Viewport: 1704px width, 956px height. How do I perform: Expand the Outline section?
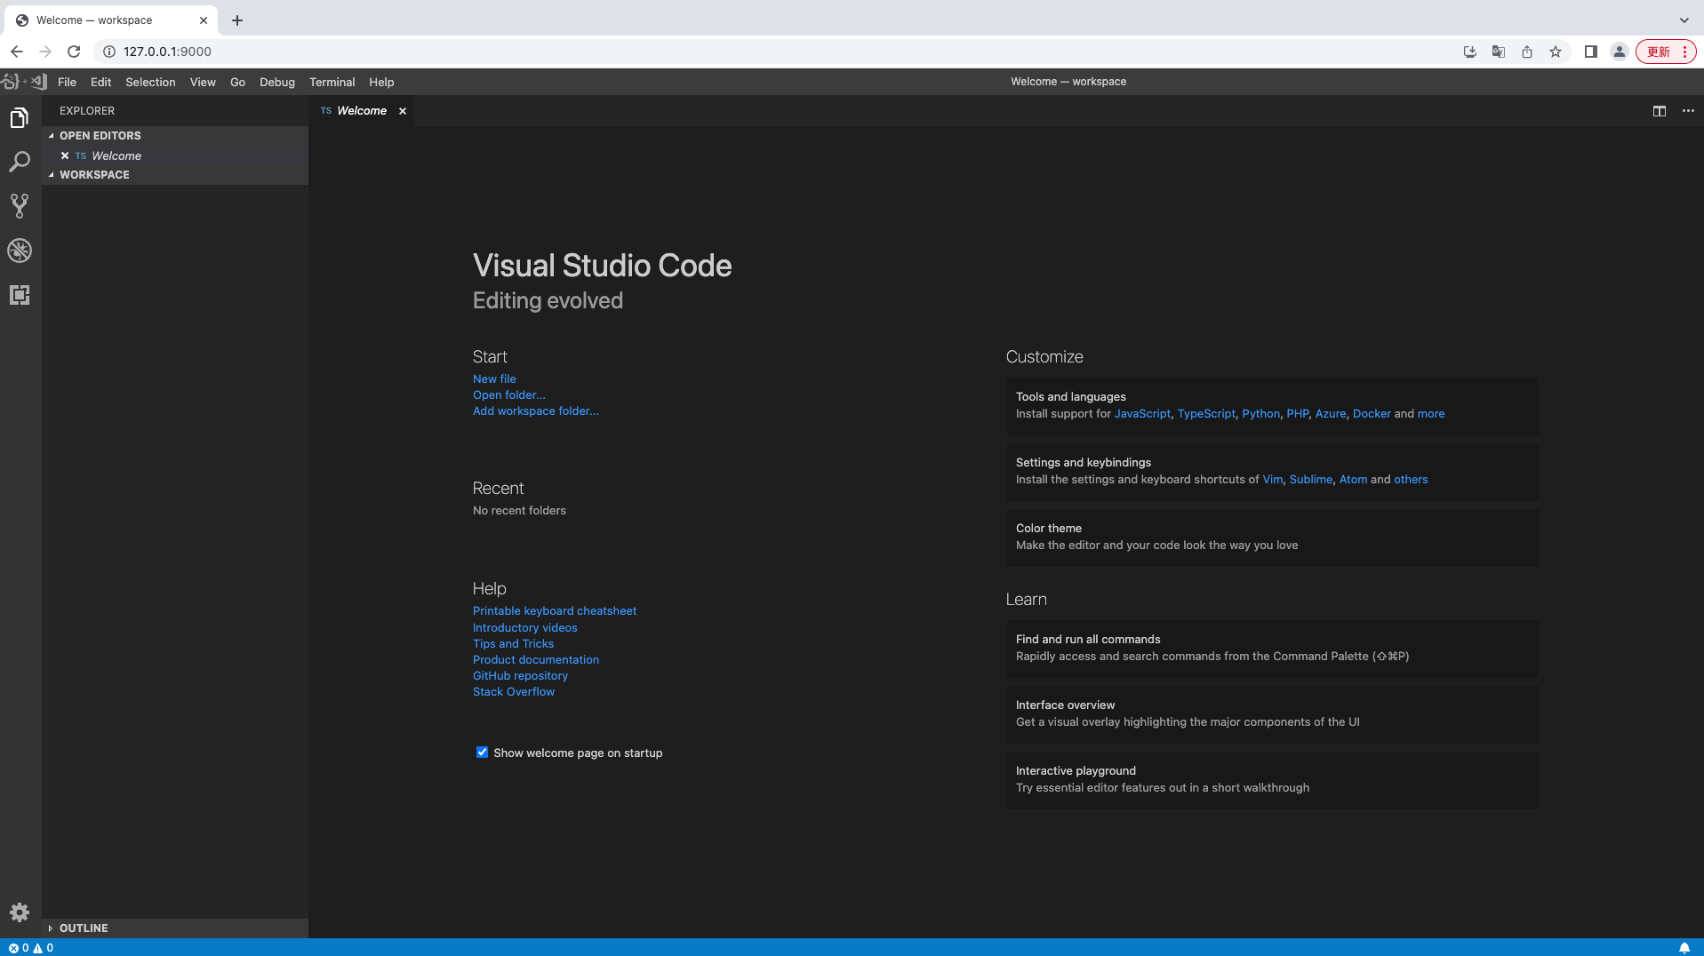click(x=84, y=928)
